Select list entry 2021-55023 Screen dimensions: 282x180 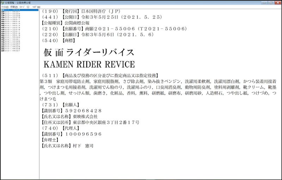11,43
